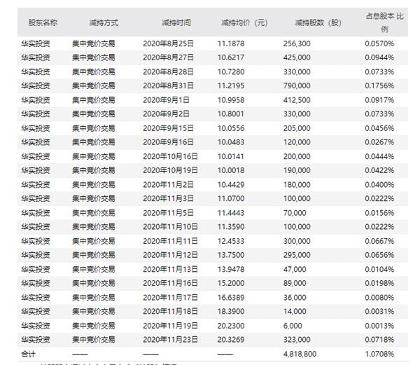Click the date cell 2020年11月16日
The width and height of the screenshot is (420, 365).
170,283
